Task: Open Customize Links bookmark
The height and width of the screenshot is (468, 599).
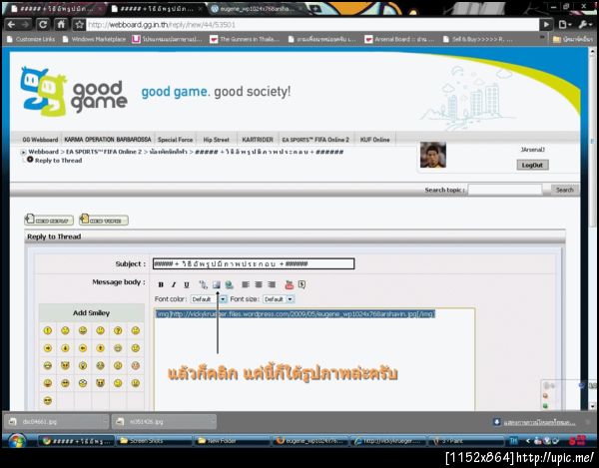Action: pyautogui.click(x=31, y=39)
